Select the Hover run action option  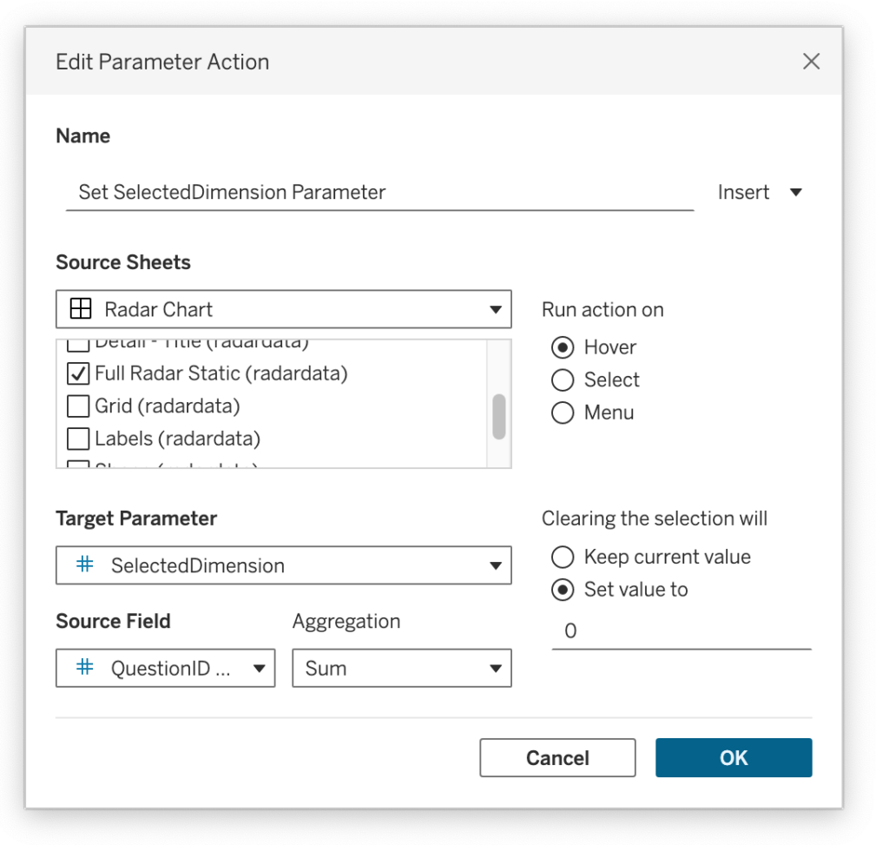(x=563, y=347)
